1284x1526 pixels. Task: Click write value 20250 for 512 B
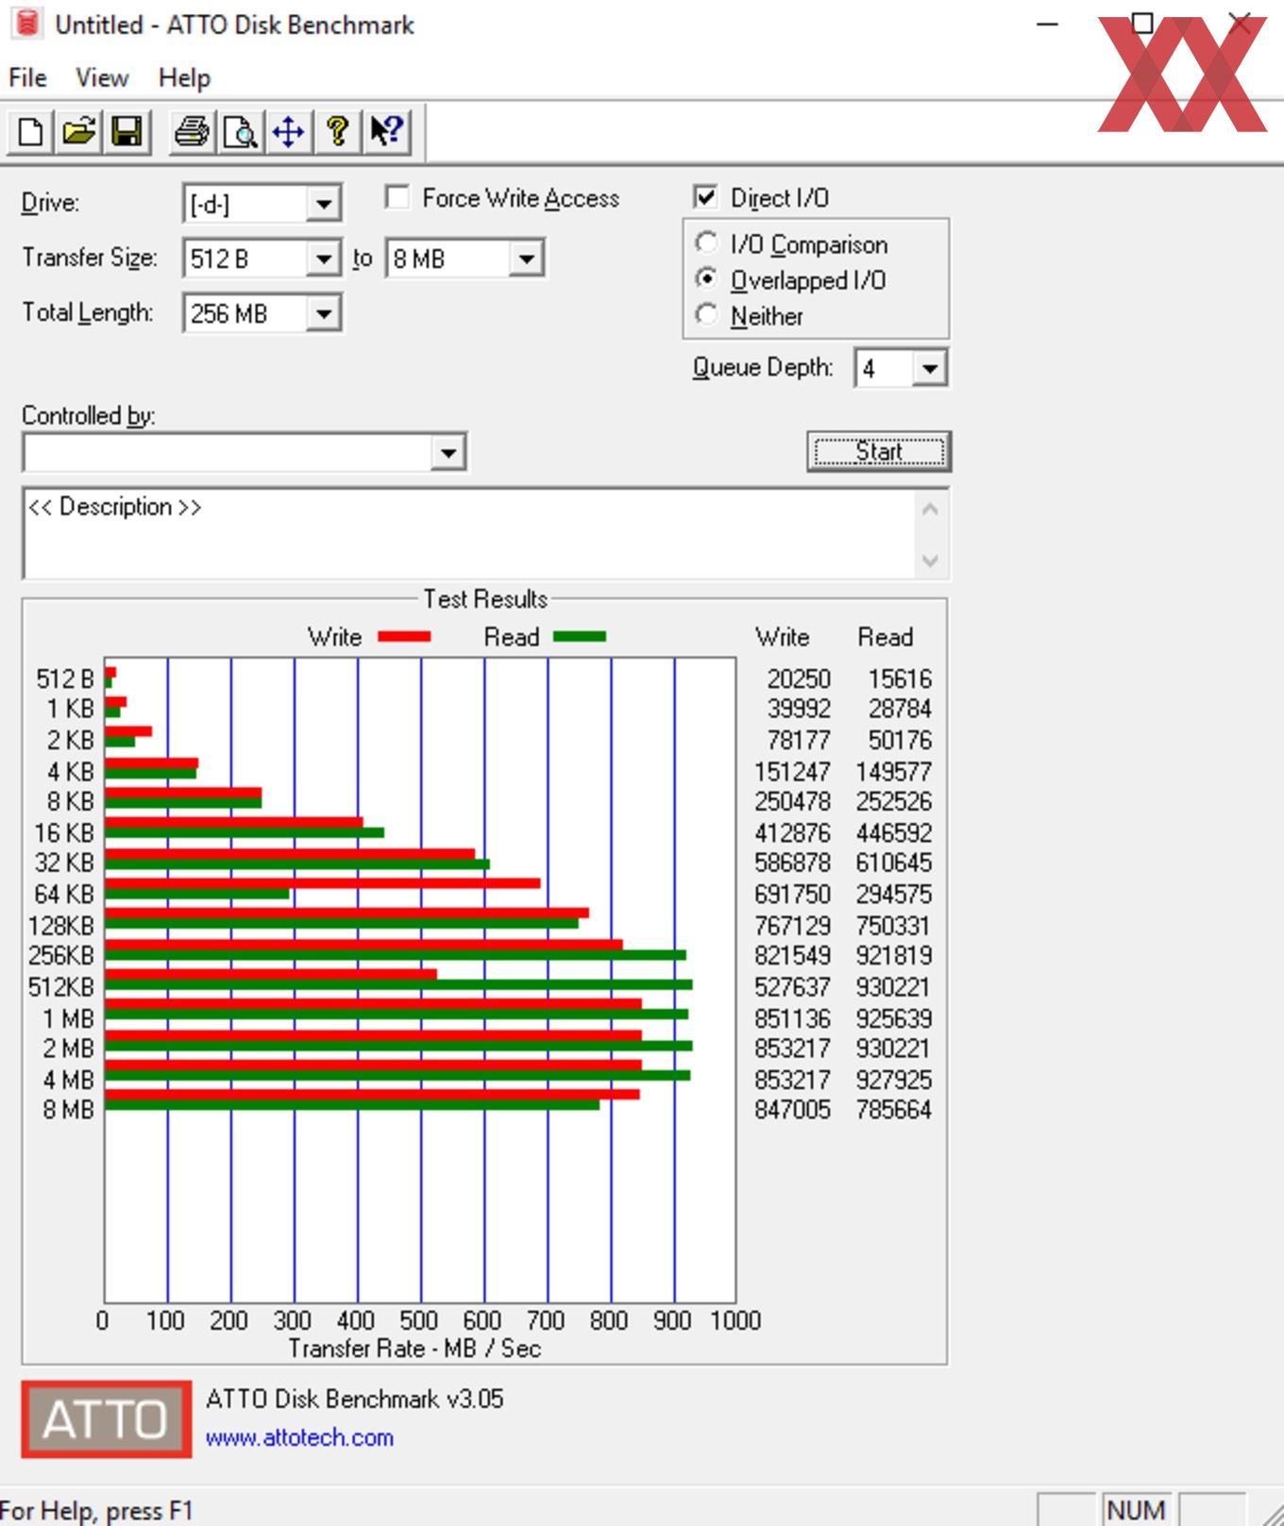point(799,679)
